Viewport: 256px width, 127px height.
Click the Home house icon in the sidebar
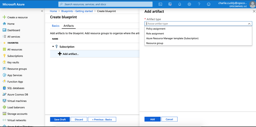tap(4, 24)
